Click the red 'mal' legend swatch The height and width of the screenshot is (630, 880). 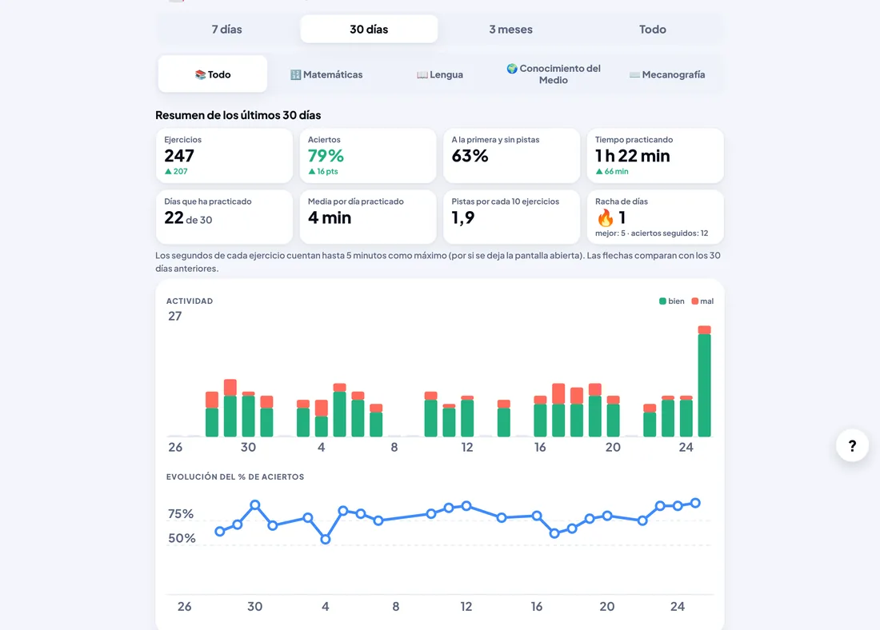[694, 301]
